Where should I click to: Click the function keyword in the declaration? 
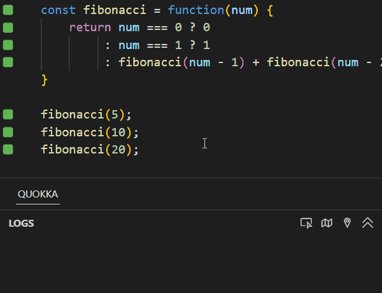(195, 11)
